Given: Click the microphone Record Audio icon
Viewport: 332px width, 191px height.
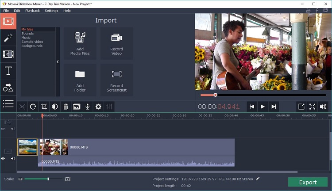Looking at the screenshot, I should (x=87, y=107).
